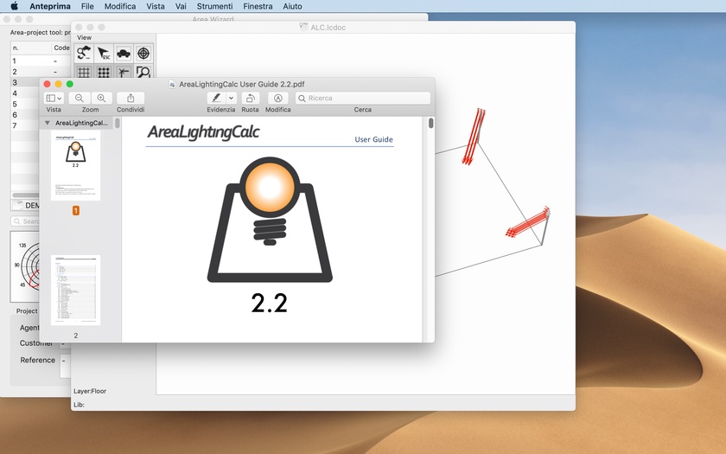Collapse the AreaLightingCalc sidebar disclosure triangle
Screen dimensions: 726x454
tap(48, 124)
